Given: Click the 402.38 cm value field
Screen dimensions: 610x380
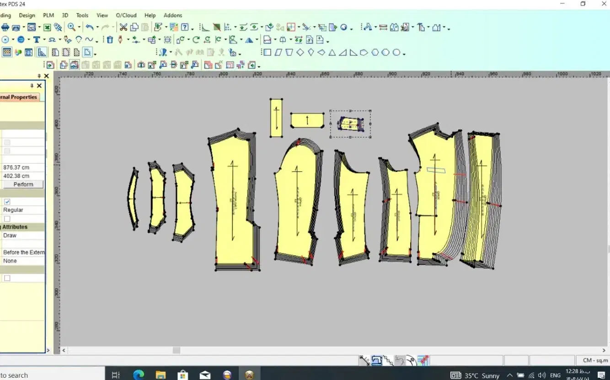Looking at the screenshot, I should point(23,176).
